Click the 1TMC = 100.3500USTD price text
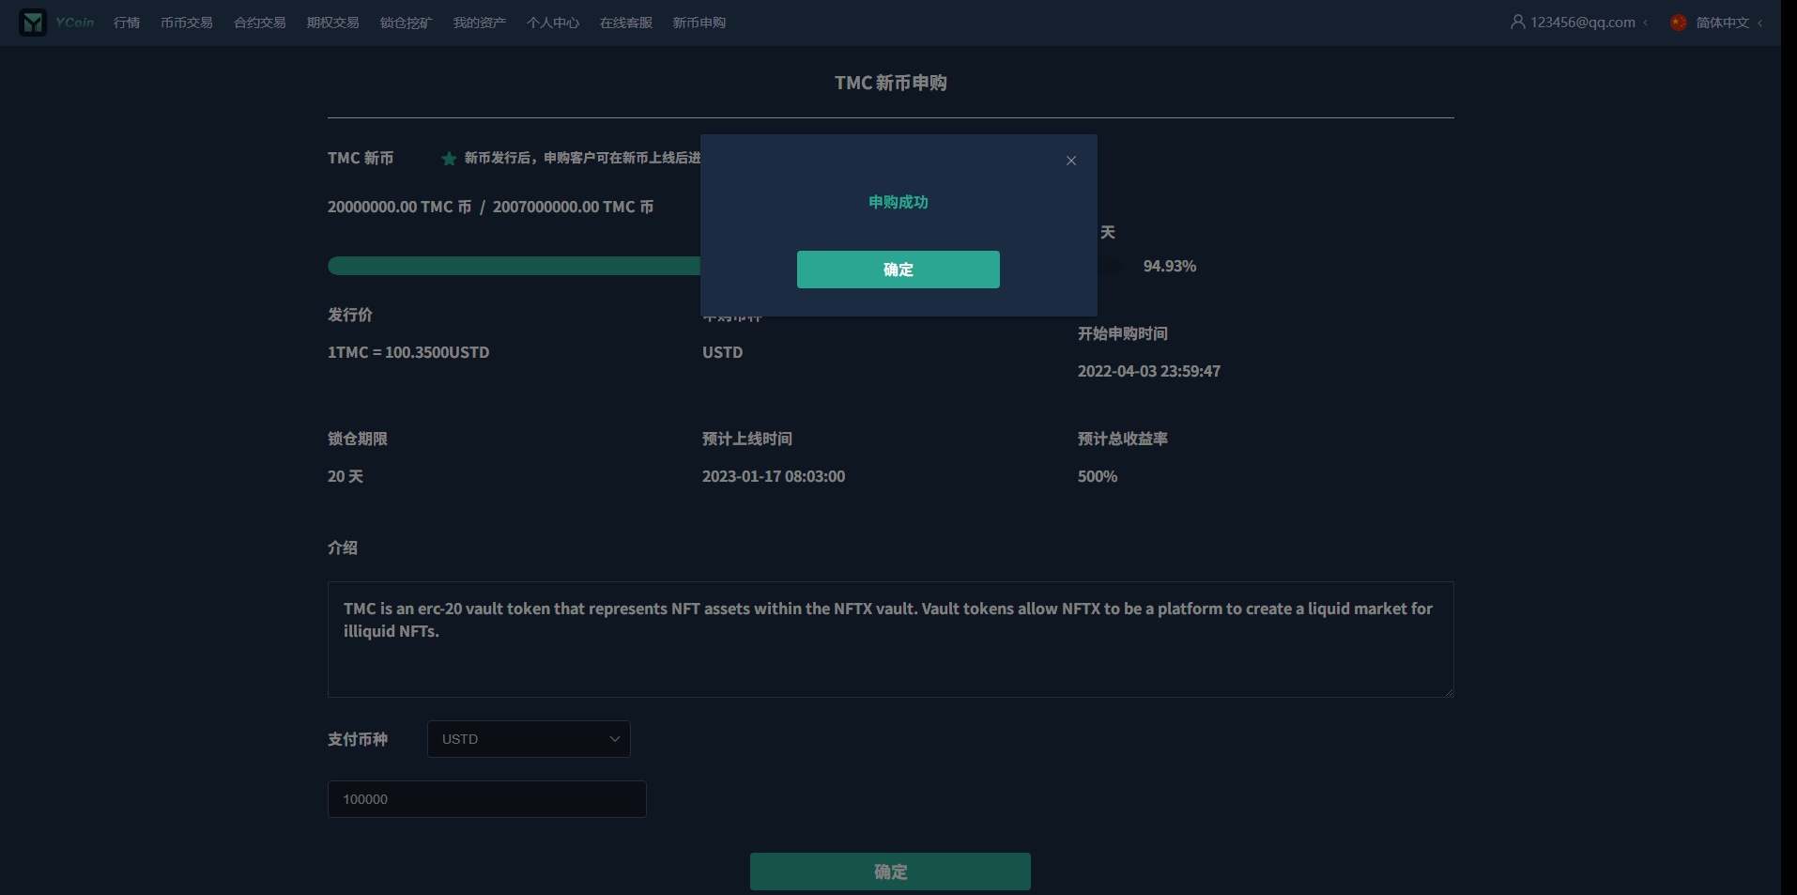Viewport: 1797px width, 895px height. (x=408, y=352)
